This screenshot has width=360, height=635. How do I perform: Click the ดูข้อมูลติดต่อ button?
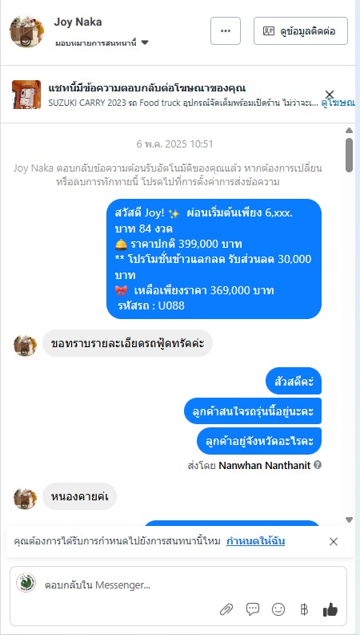point(301,30)
